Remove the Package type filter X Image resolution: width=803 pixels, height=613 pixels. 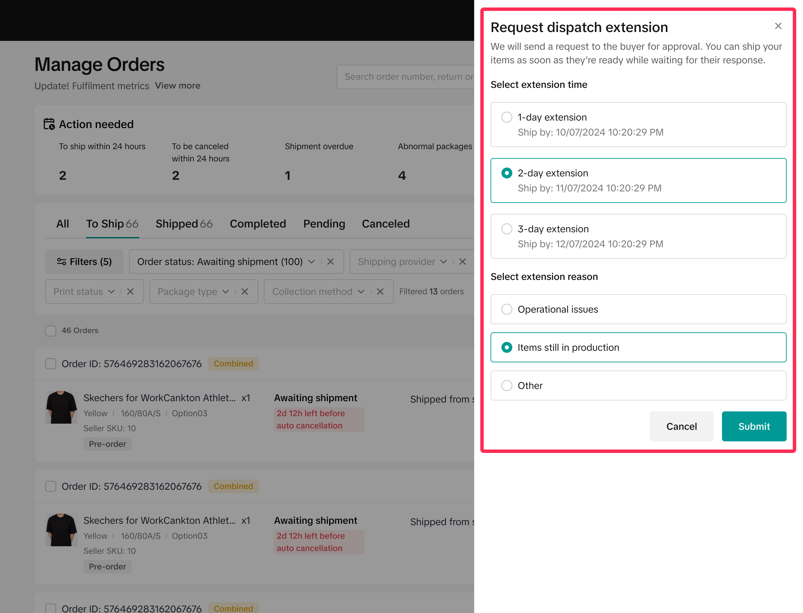[245, 292]
